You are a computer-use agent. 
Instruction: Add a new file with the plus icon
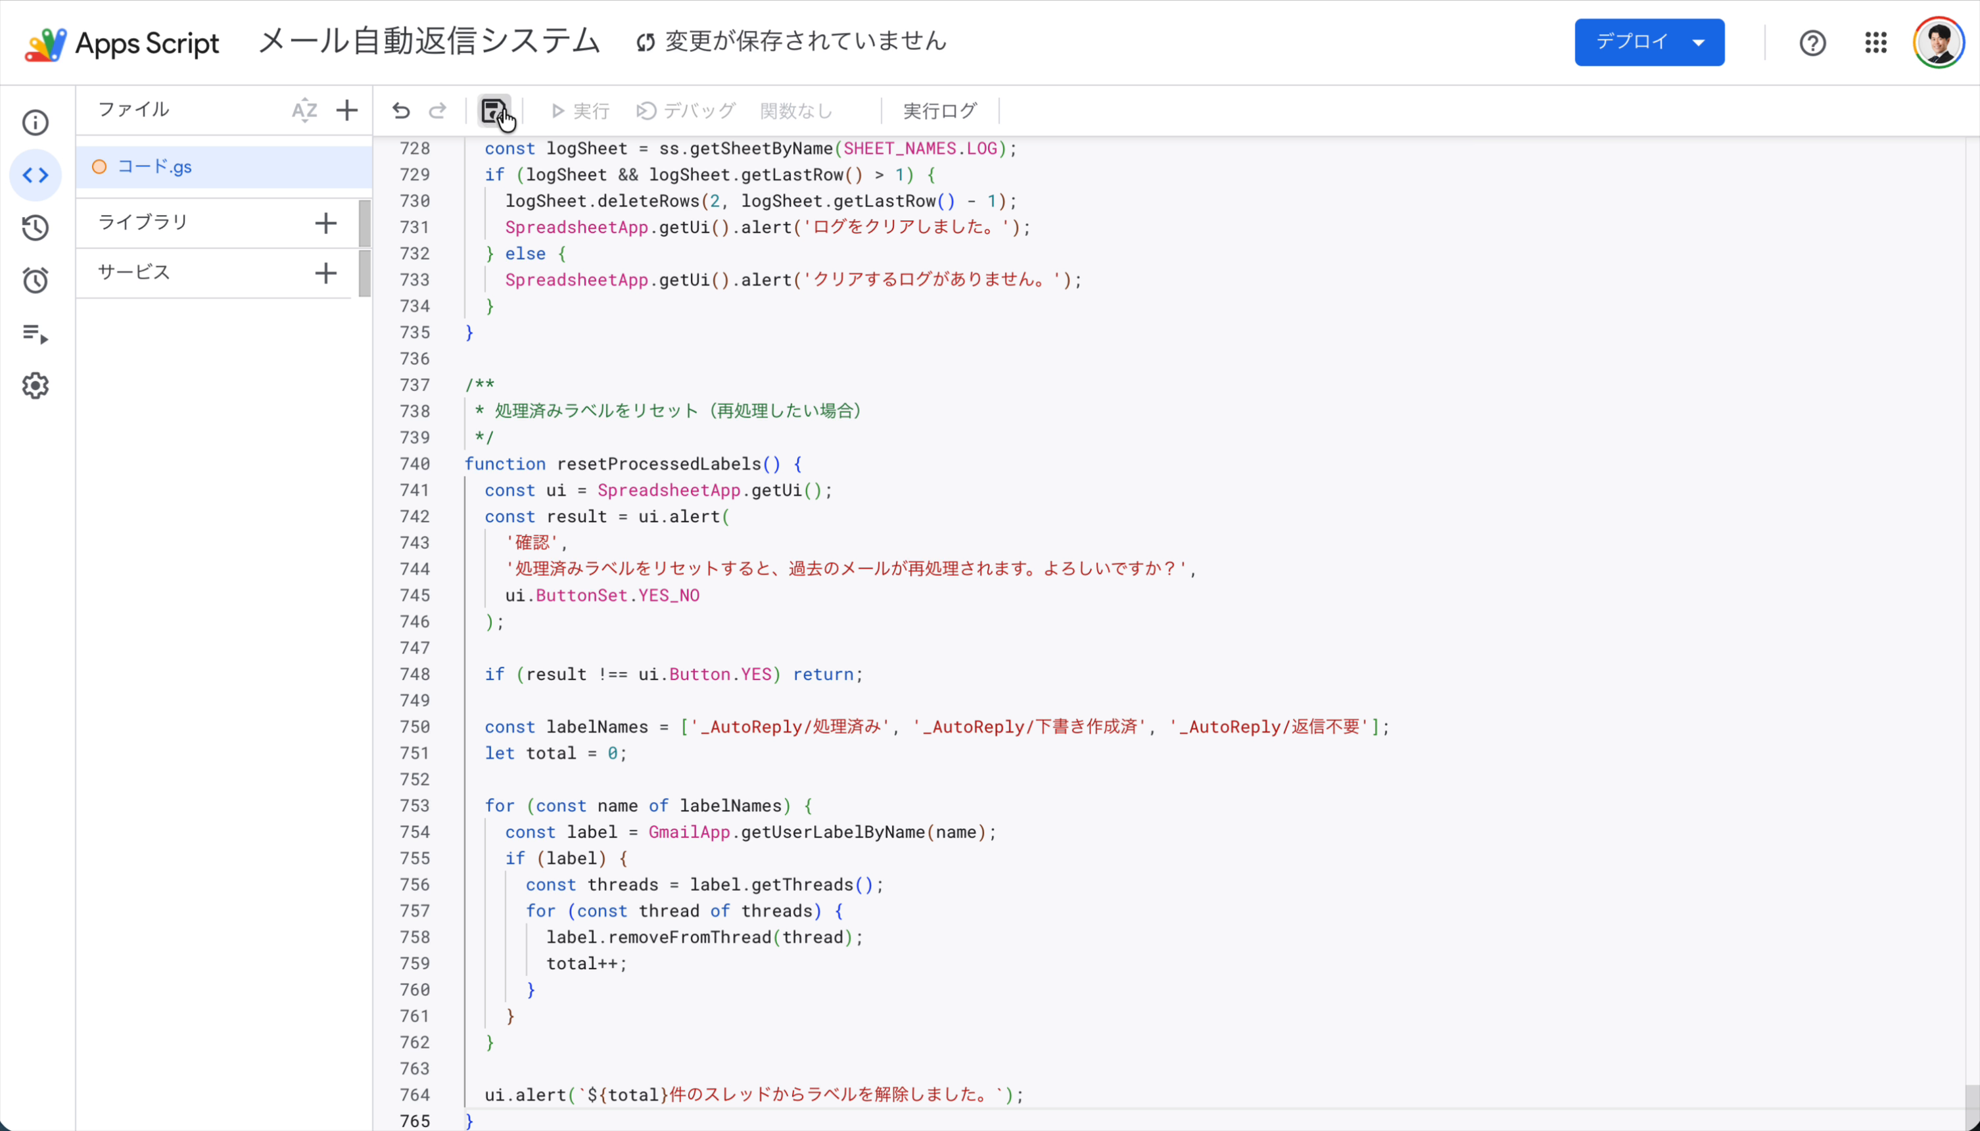point(346,110)
